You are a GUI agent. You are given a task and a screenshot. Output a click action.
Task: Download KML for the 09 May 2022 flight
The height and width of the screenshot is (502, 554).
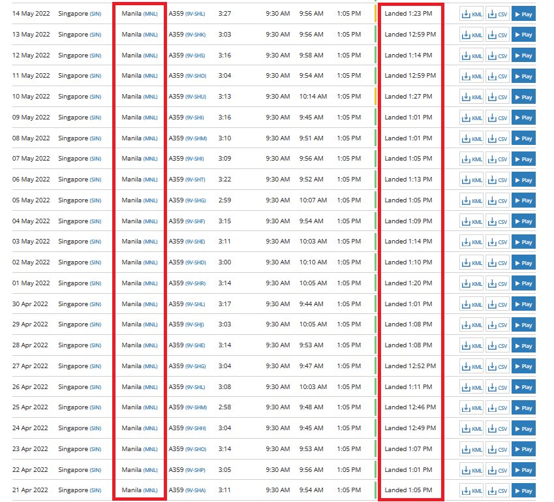(471, 118)
